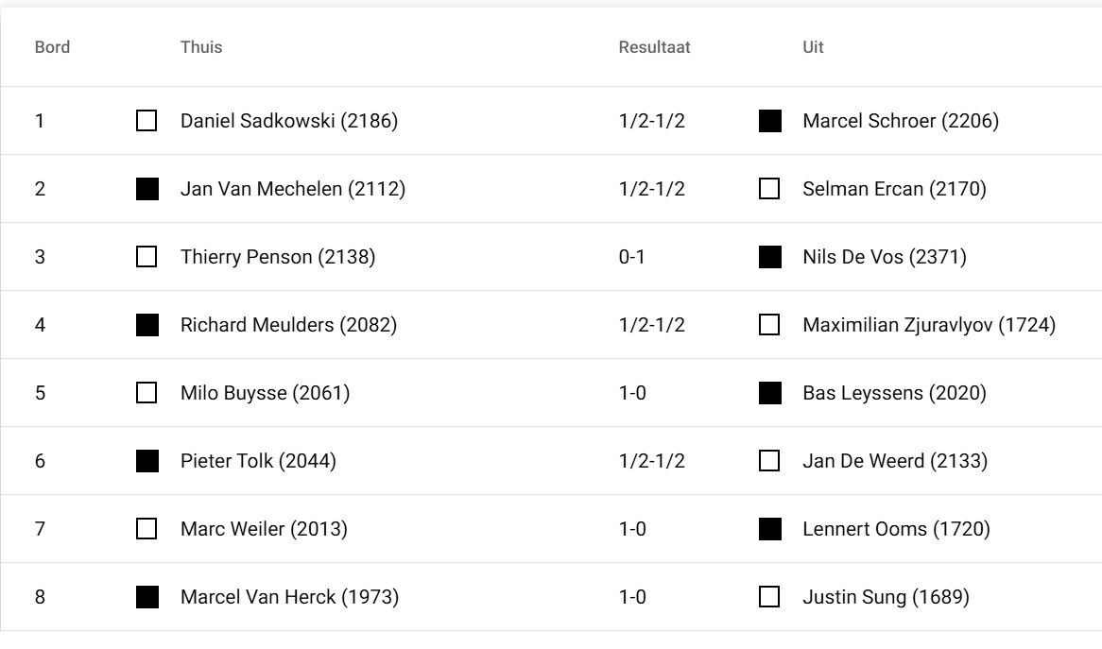Screen dimensions: 1102x649
Task: Click white piece icon beside Milo Buysse
Action: pos(146,393)
